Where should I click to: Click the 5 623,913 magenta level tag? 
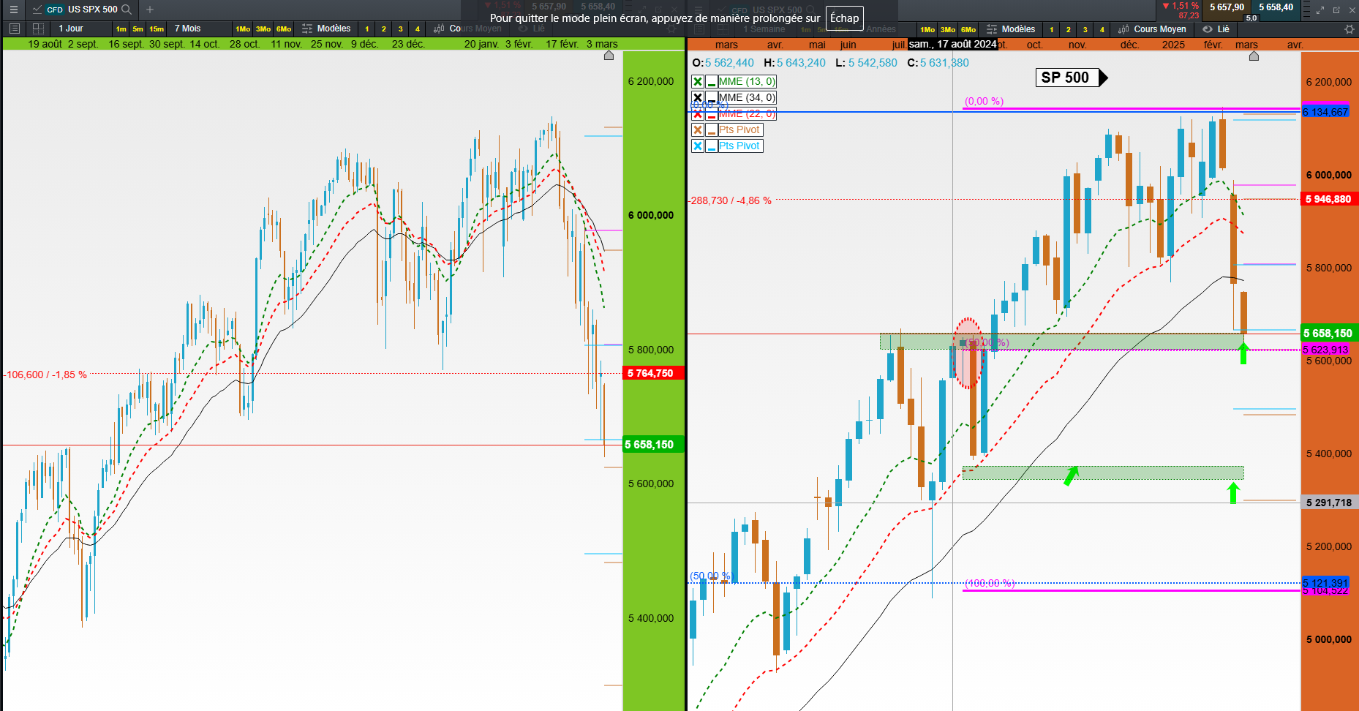pos(1325,350)
